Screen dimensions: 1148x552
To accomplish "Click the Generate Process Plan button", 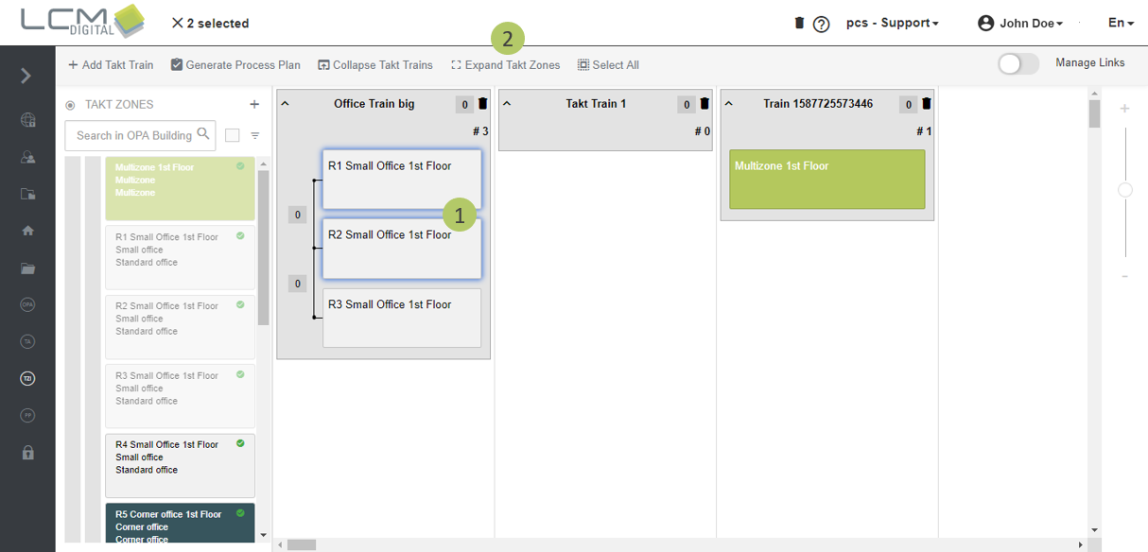I will tap(235, 65).
